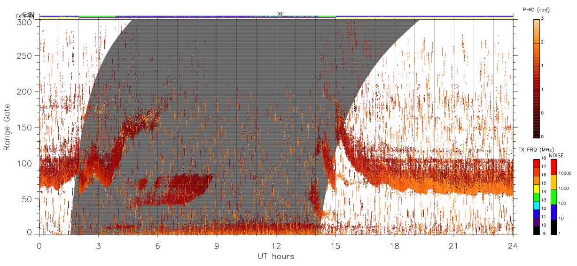Viewport: 577px width, 266px height.
Task: Click the 15 tick on UT hours axis
Action: tap(335, 245)
